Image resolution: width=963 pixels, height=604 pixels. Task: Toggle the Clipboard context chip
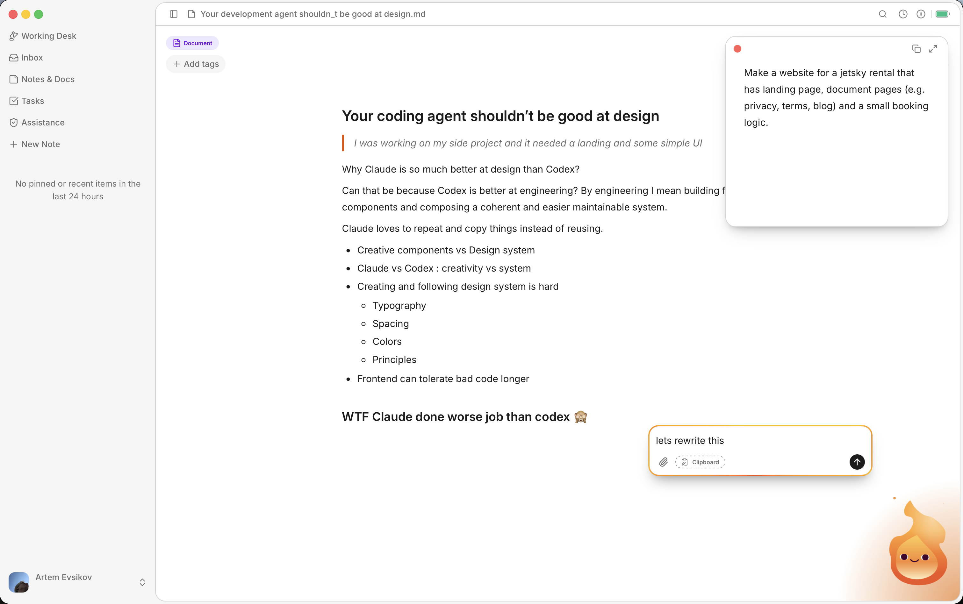pos(700,462)
